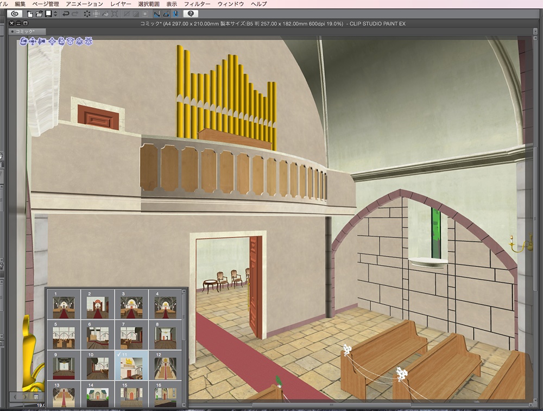Select camera preset thumbnail 14
Image resolution: width=543 pixels, height=411 pixels.
click(98, 396)
